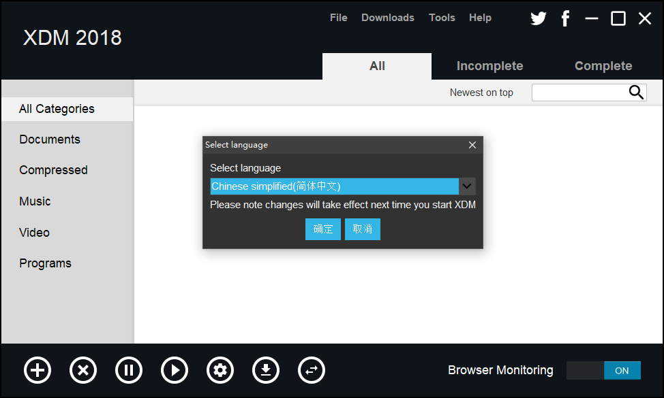664x398 pixels.
Task: Click the delete download X icon
Action: [83, 370]
